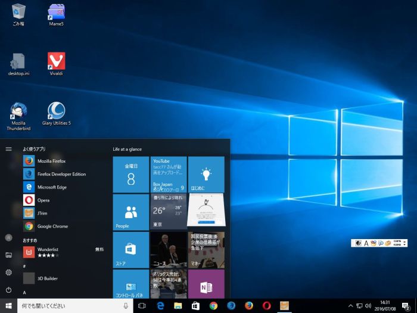Show hidden icons via the tray chevron
Image resolution: width=417 pixels, height=313 pixels.
[x=350, y=306]
